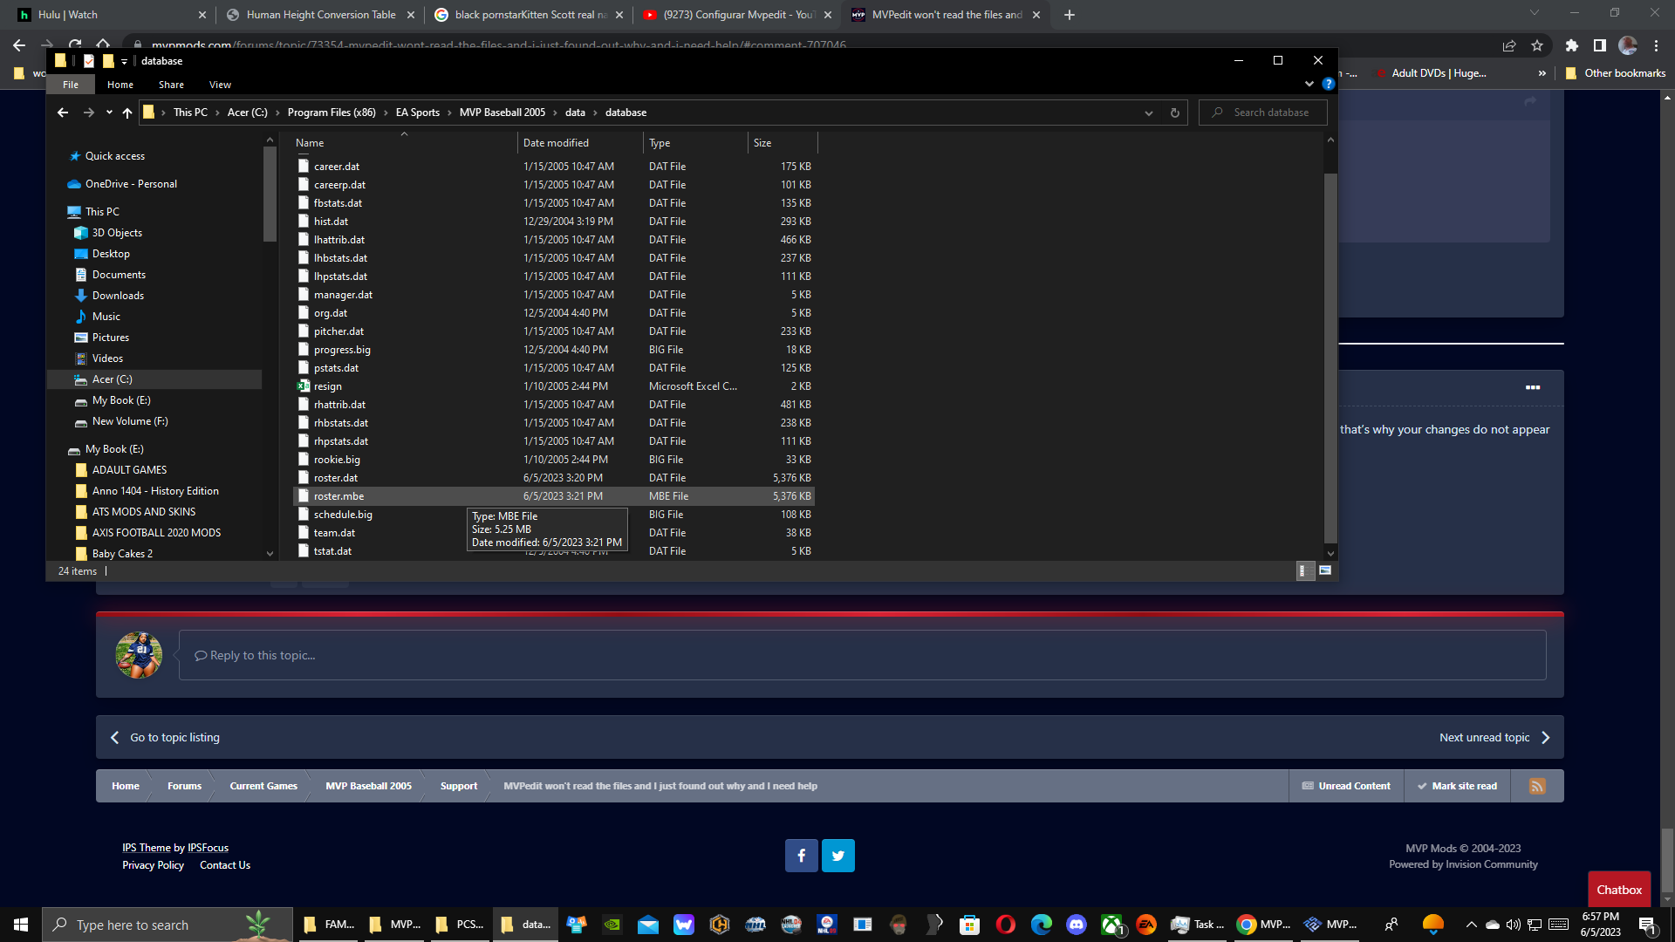Open the Home ribbon tab
This screenshot has width=1675, height=942.
[x=120, y=85]
